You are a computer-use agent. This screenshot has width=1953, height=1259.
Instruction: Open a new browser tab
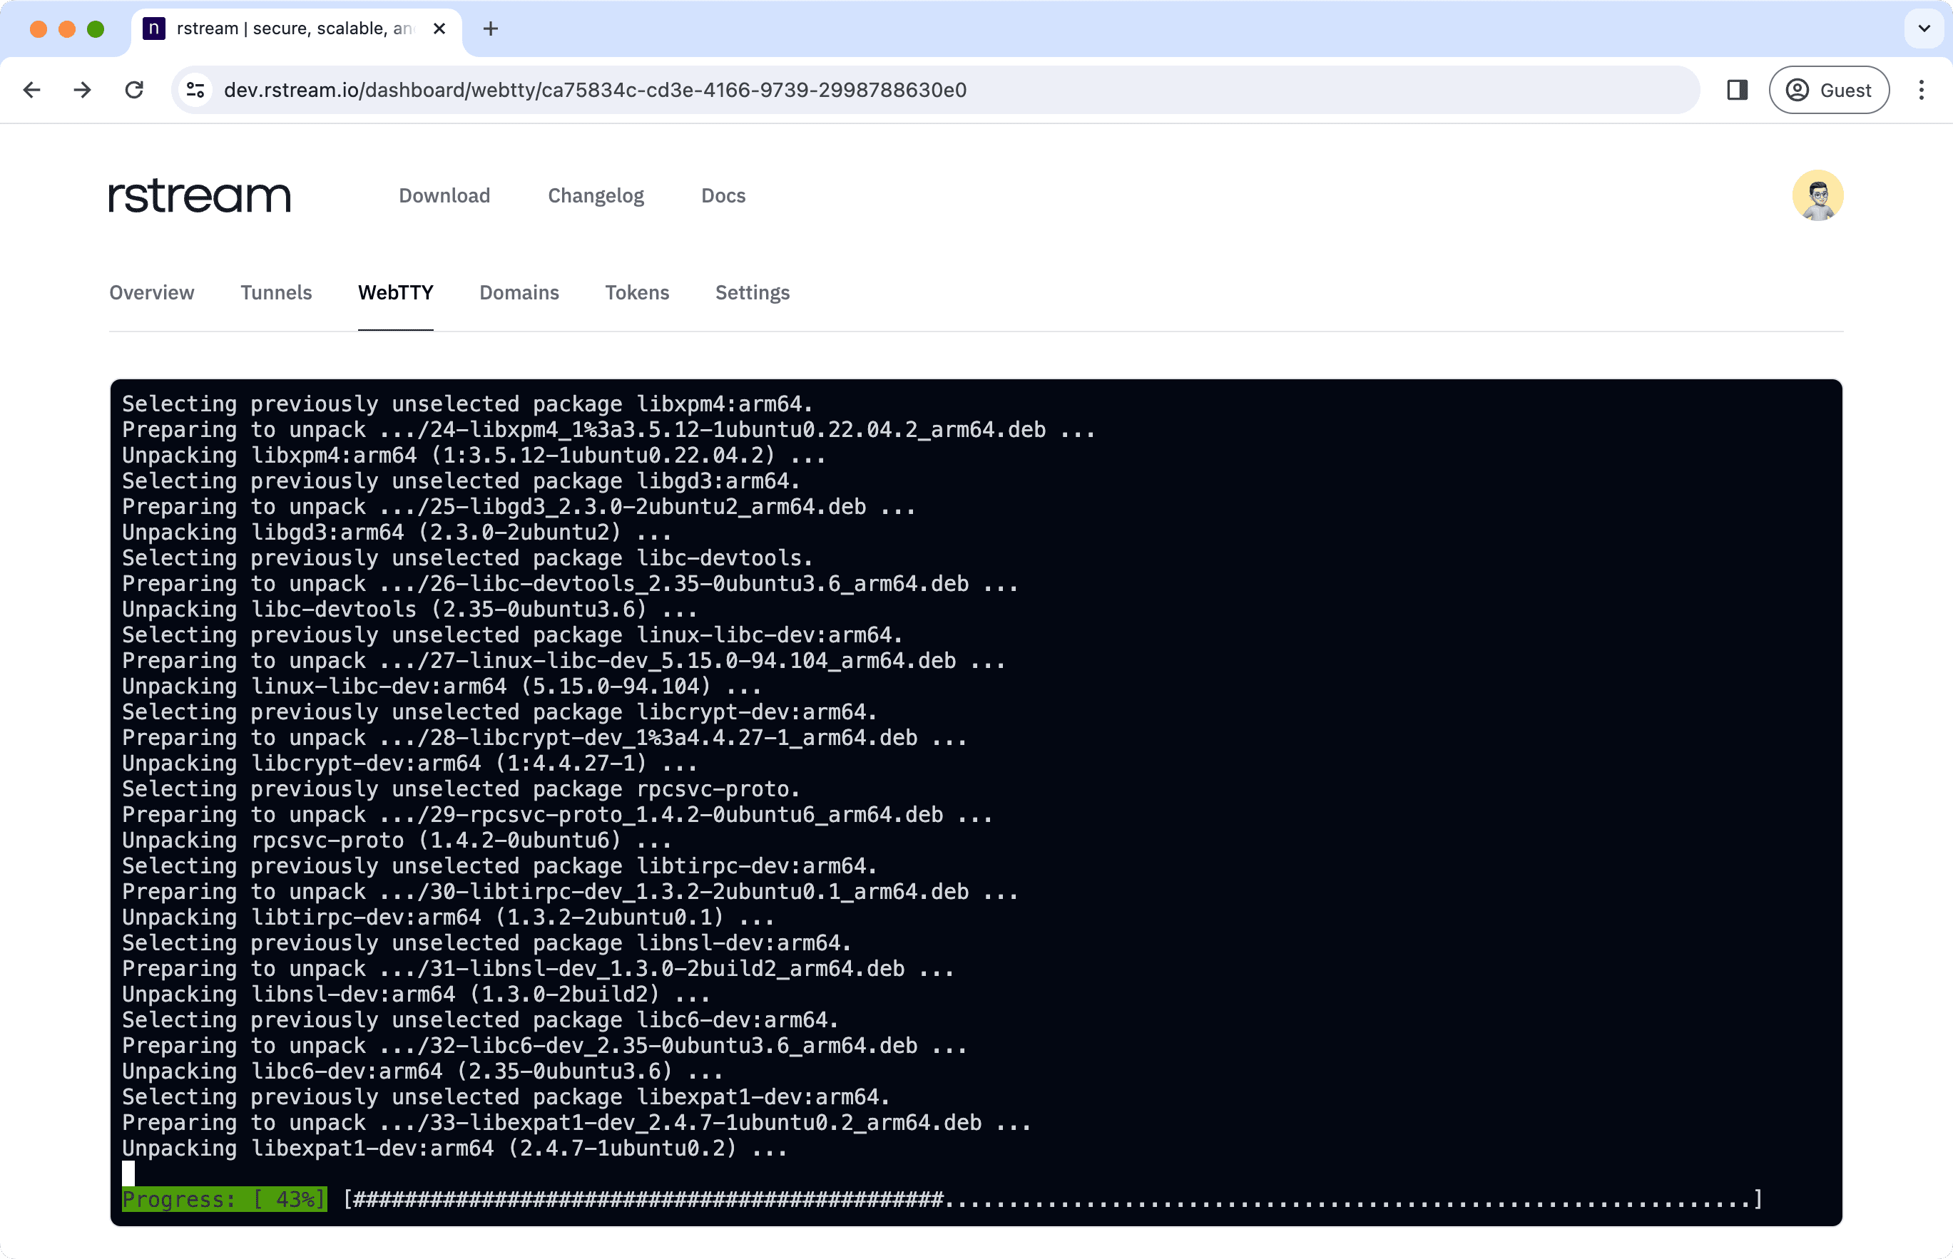tap(490, 29)
